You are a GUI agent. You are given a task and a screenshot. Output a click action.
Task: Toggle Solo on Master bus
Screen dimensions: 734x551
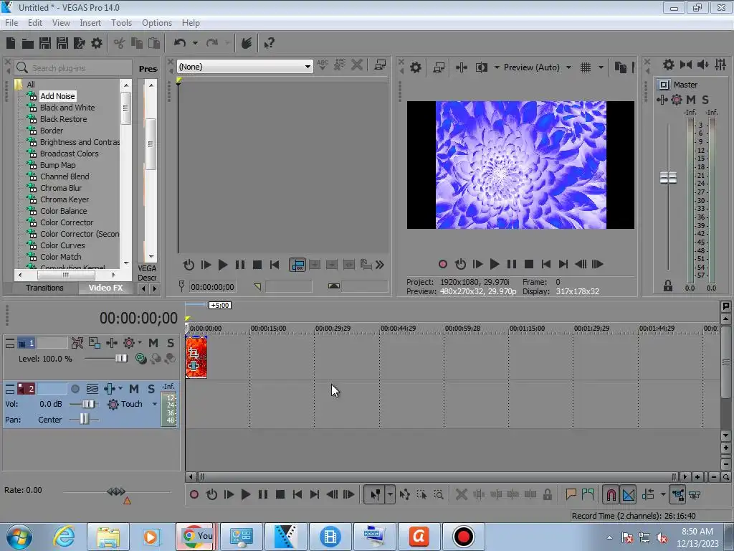[x=705, y=99]
